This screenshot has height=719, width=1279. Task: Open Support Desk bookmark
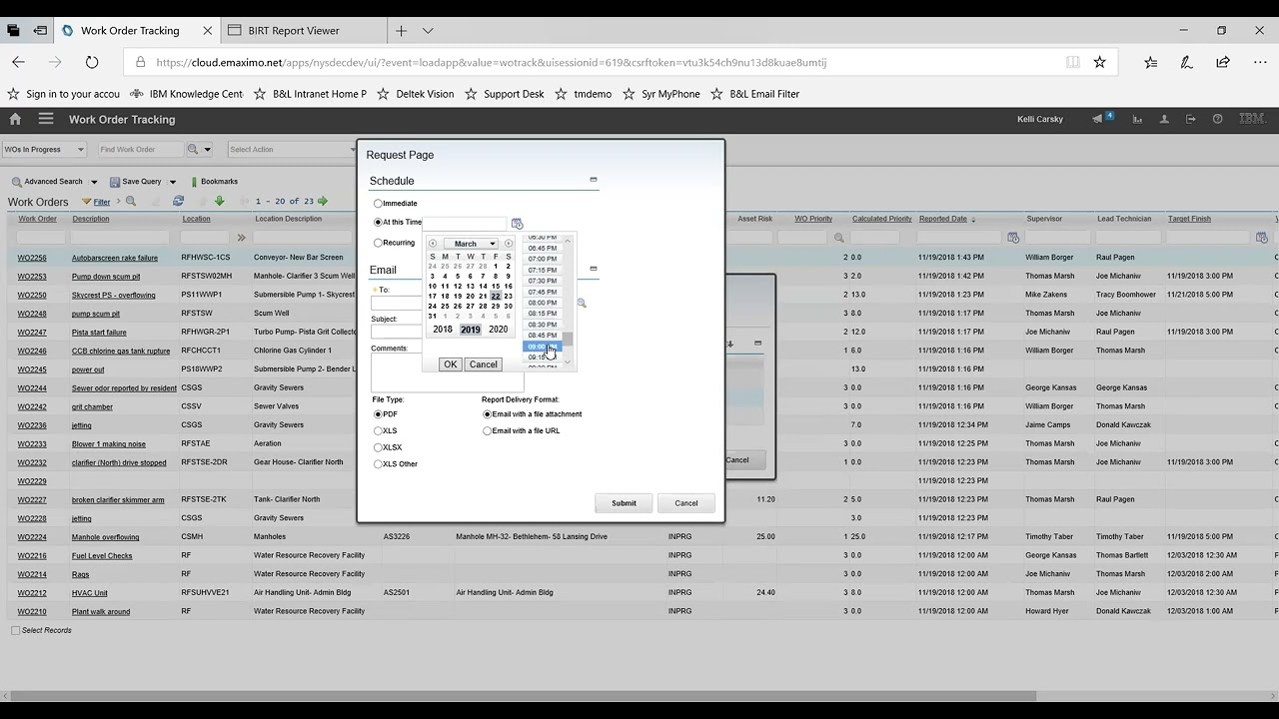click(x=504, y=94)
